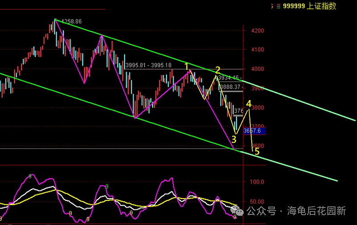Click the three-bar menu icon beside 999999
357x225 pixels.
coord(278,6)
